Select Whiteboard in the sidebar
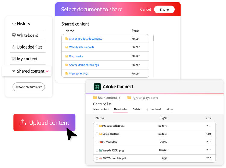Image resolution: width=226 pixels, height=168 pixels. (x=28, y=35)
